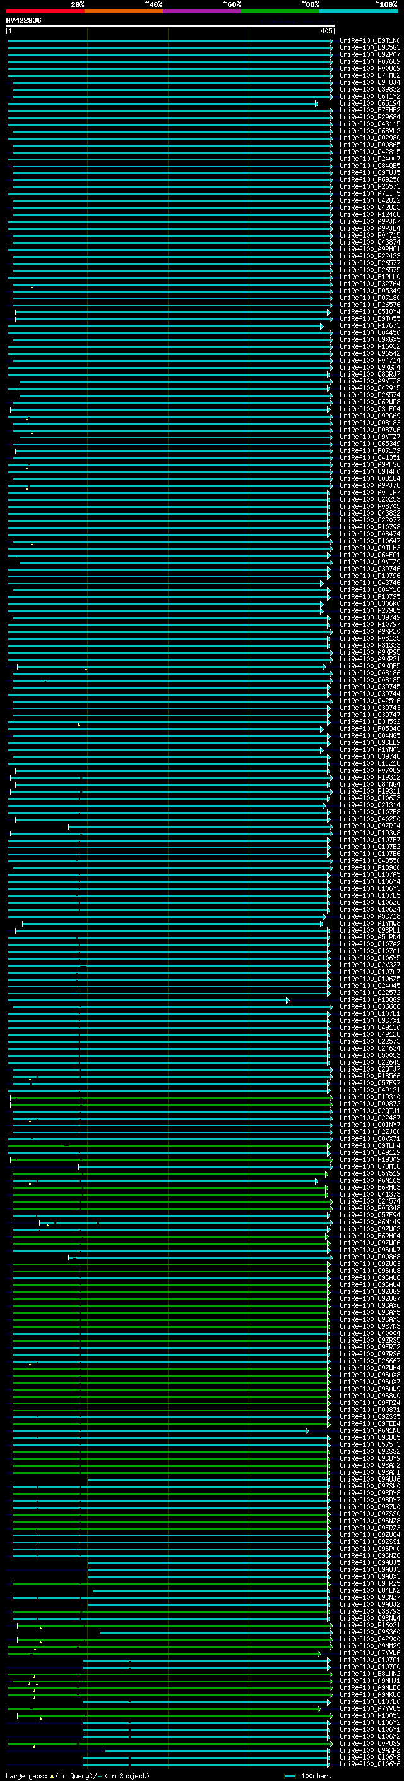This screenshot has width=404, height=1781.
Task: Select label UniRef100_C1JZ18
Action: [x=369, y=764]
